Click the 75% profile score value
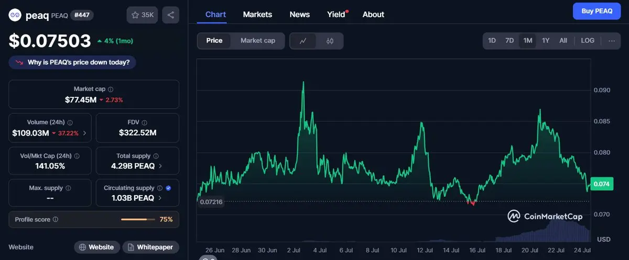The width and height of the screenshot is (629, 260). tap(166, 220)
